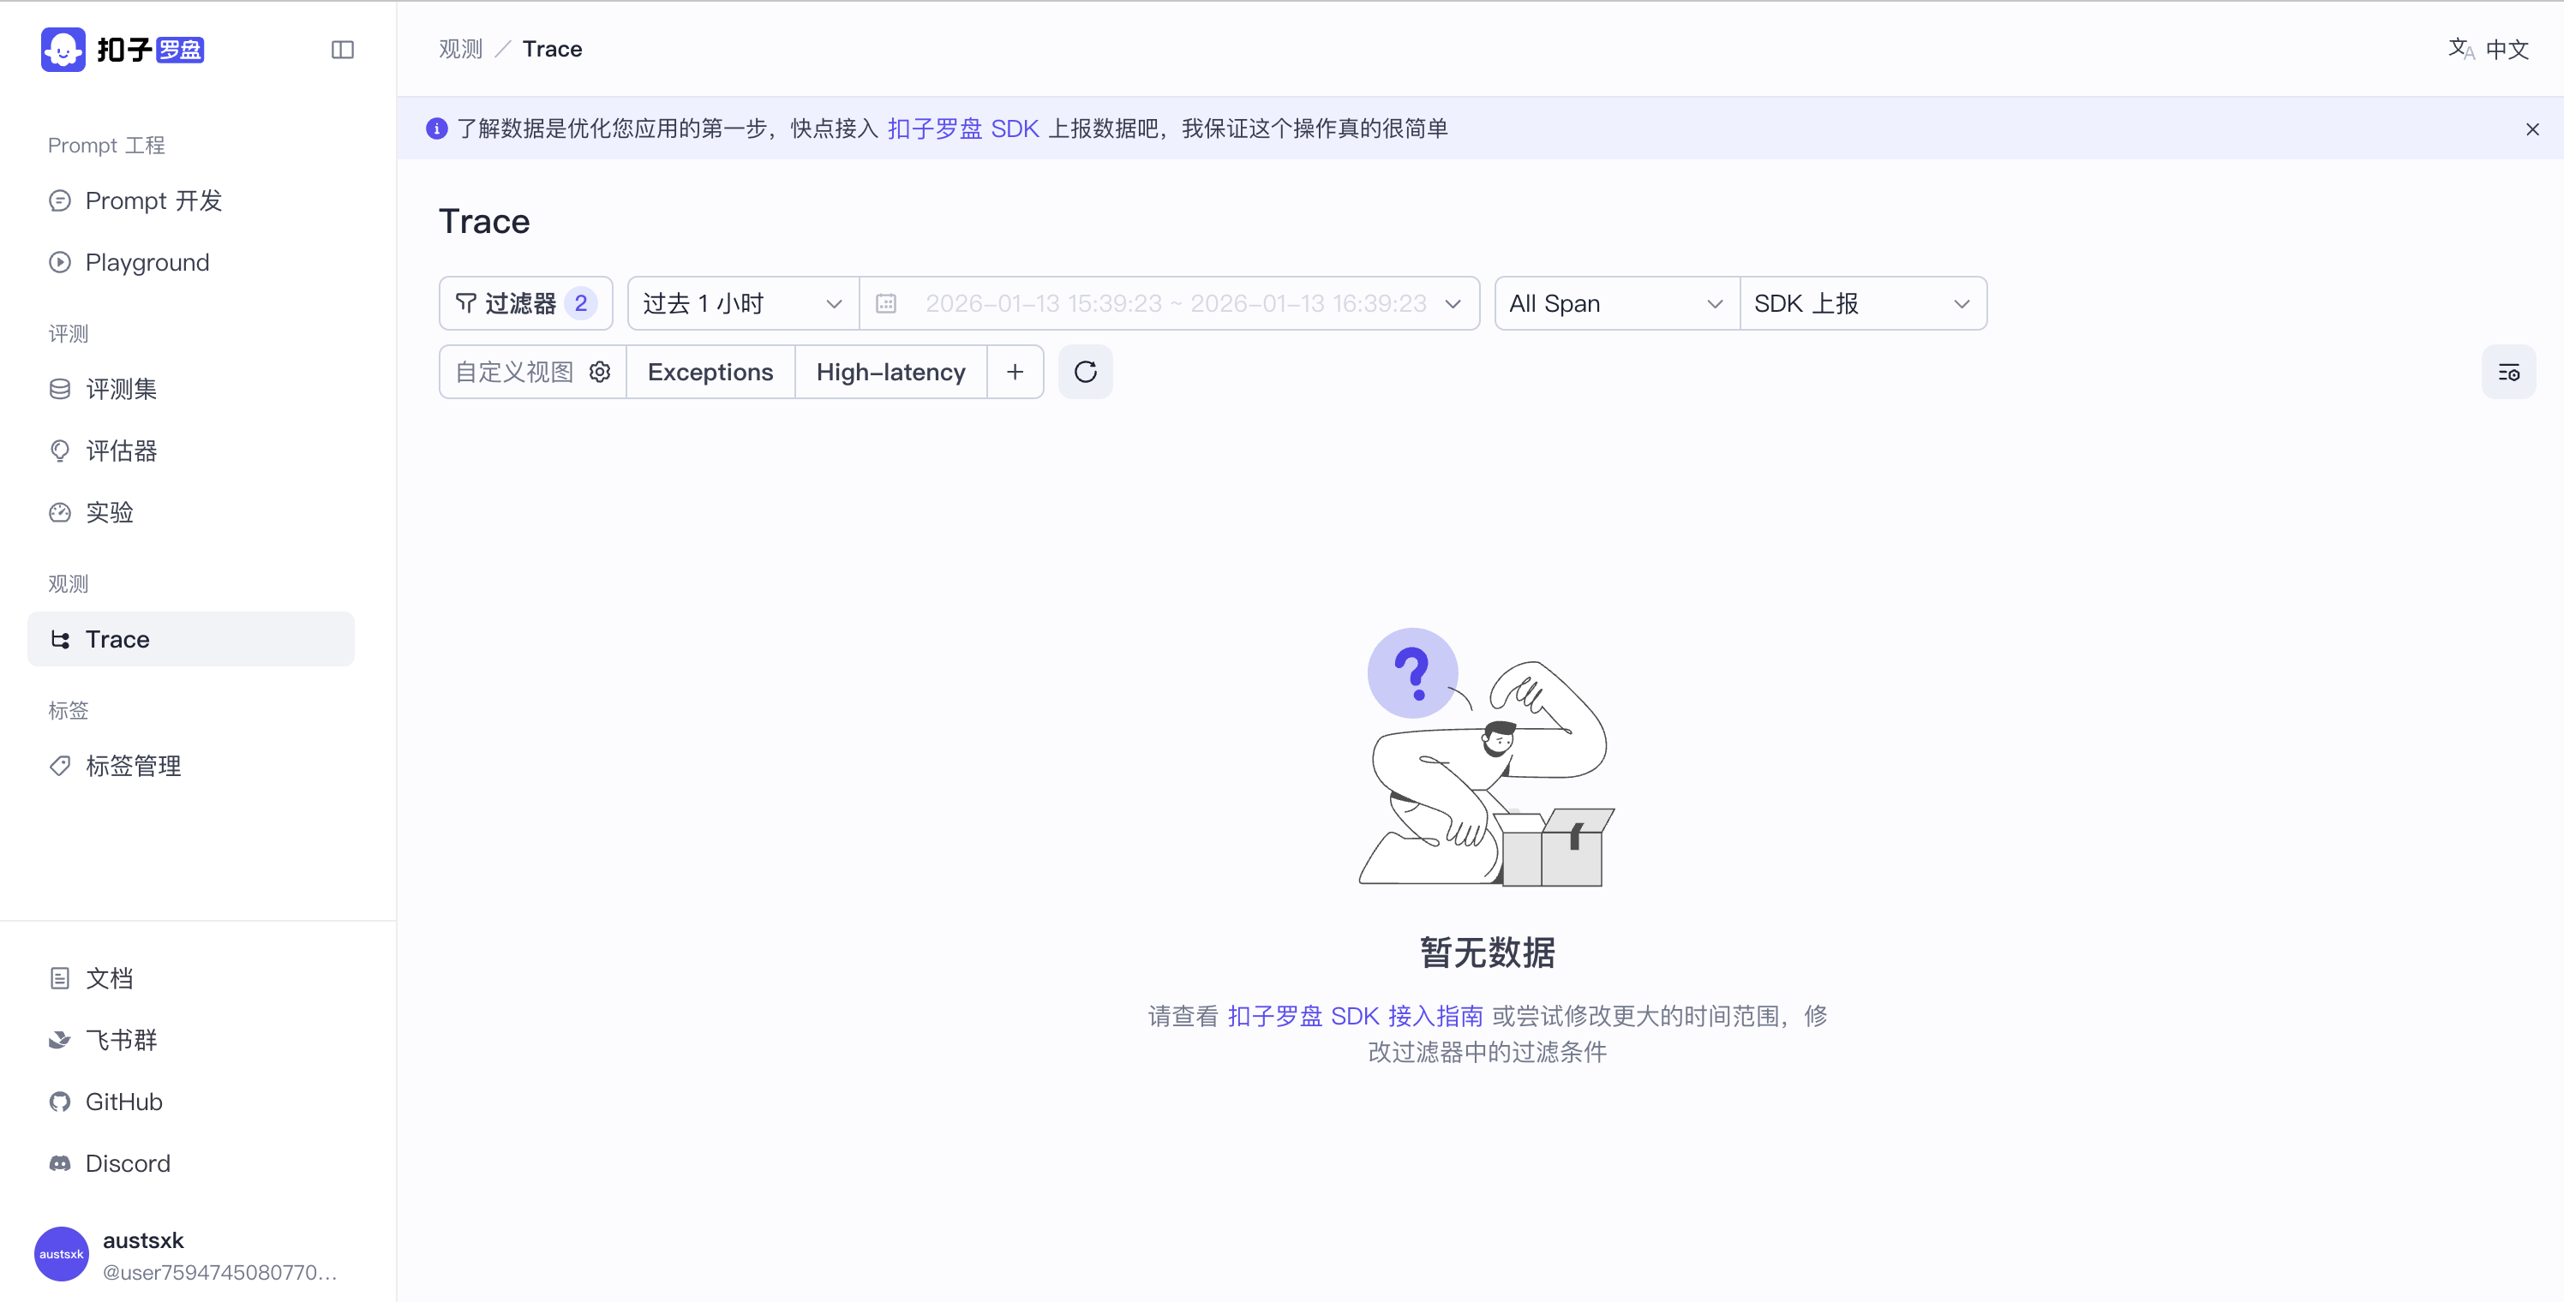Expand the 过去 1 小时 dropdown

[x=742, y=303]
